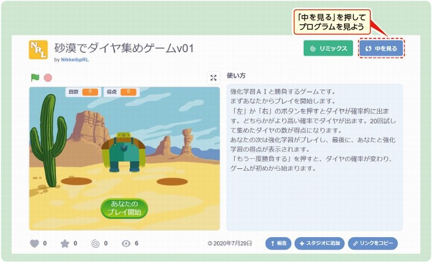The height and width of the screenshot is (262, 432).
Task: View remixes via the spiral icon
Action: (x=96, y=243)
